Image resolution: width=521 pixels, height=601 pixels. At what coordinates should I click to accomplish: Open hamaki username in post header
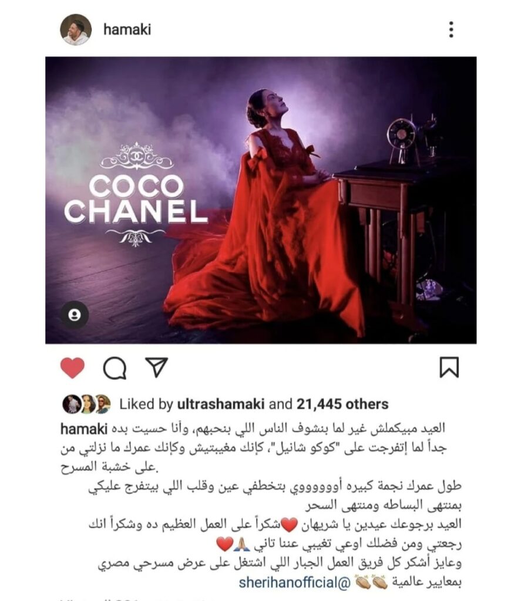pos(127,29)
